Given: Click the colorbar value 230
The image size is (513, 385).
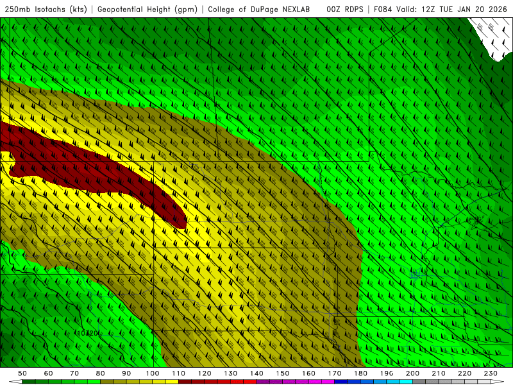Looking at the screenshot, I should 491,373.
